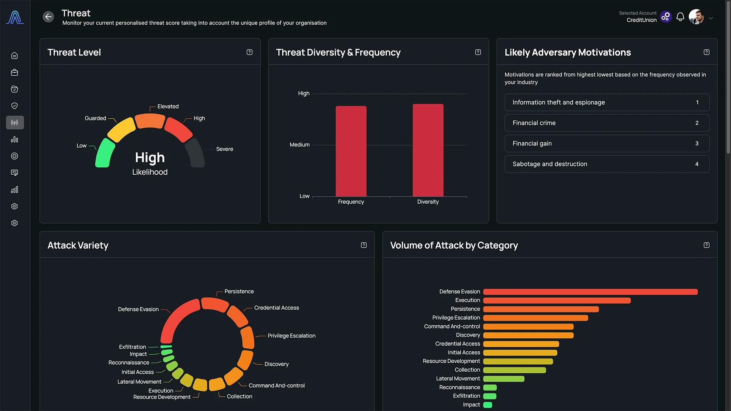Open the shield sidebar icon
This screenshot has width=731, height=411.
click(14, 106)
